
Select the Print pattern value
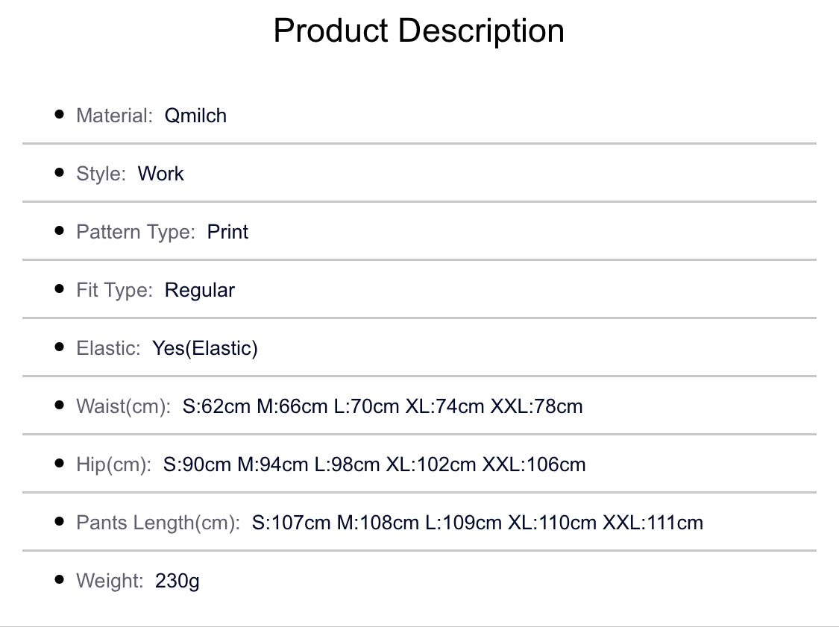tap(227, 232)
